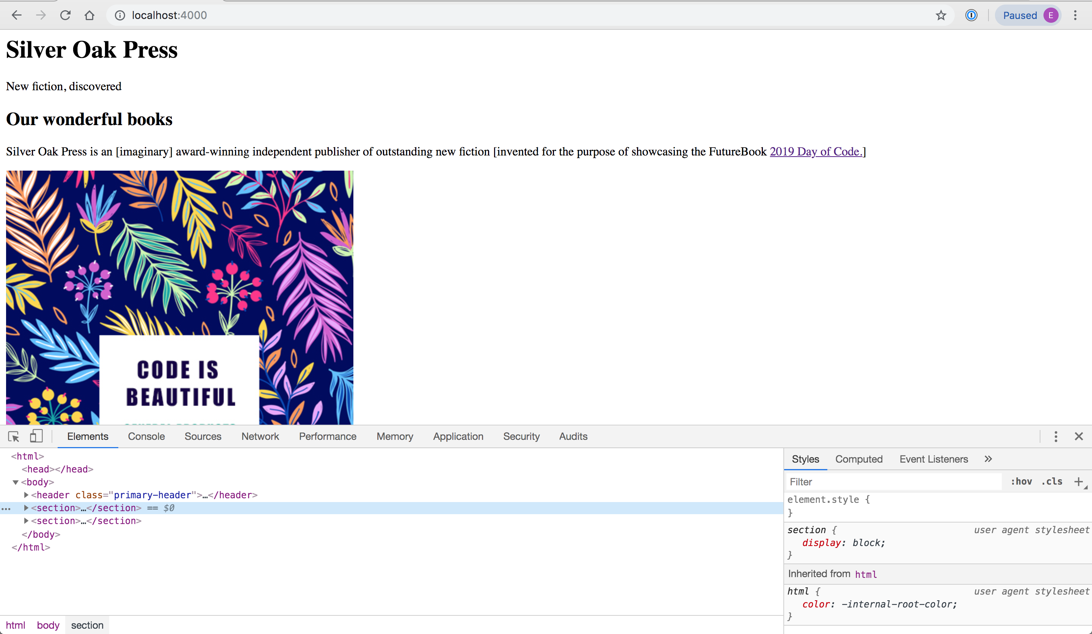This screenshot has width=1092, height=634.
Task: Select the html element in the tree
Action: click(28, 456)
